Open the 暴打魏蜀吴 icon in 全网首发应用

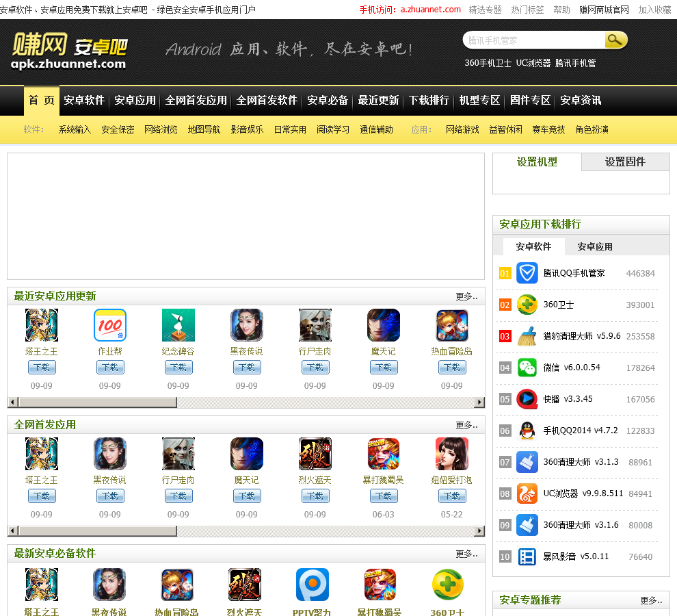coord(384,454)
